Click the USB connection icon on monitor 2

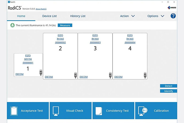click(75, 75)
